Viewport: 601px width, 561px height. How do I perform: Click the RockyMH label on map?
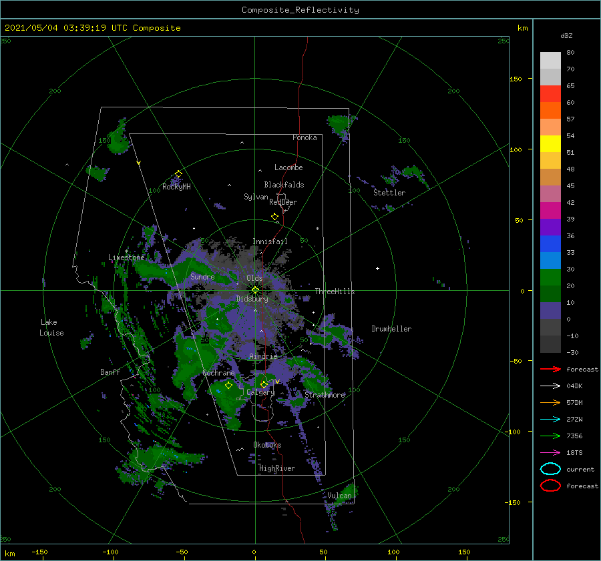(x=176, y=187)
